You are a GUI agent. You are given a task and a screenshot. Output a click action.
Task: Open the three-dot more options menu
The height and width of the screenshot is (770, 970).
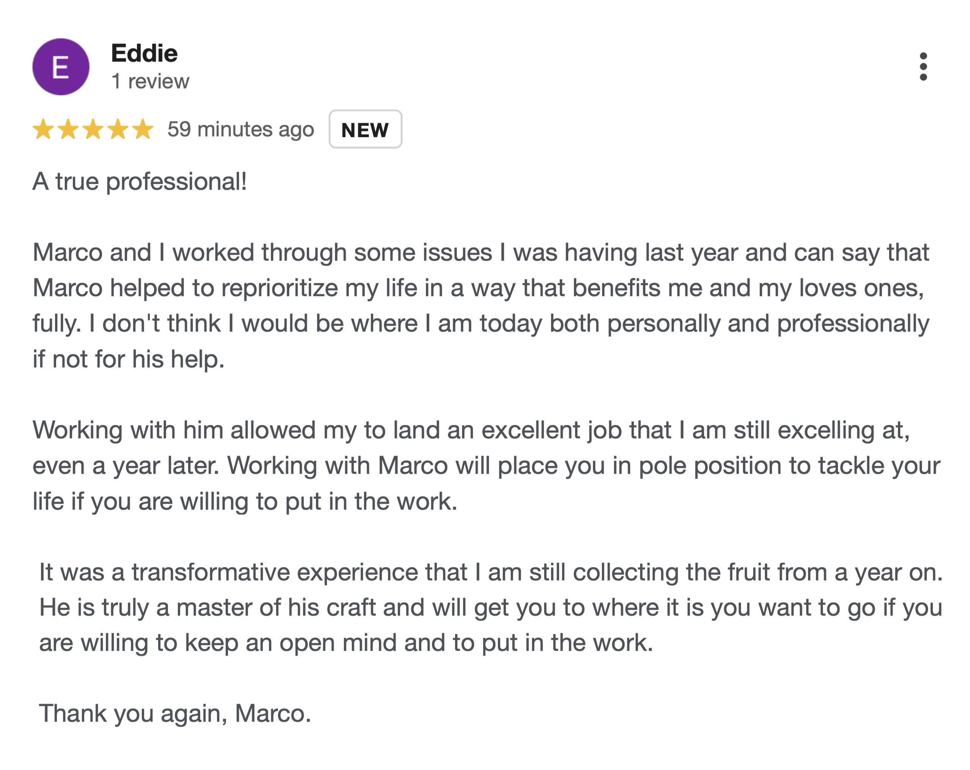[x=923, y=67]
